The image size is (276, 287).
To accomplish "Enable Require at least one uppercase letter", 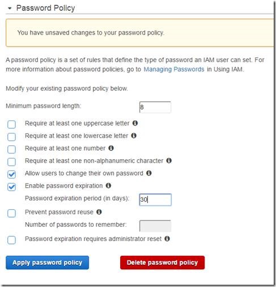I will pyautogui.click(x=11, y=124).
